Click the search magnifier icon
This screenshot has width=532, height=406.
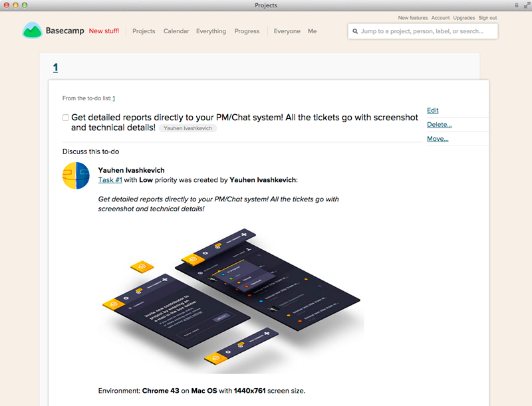coord(355,31)
